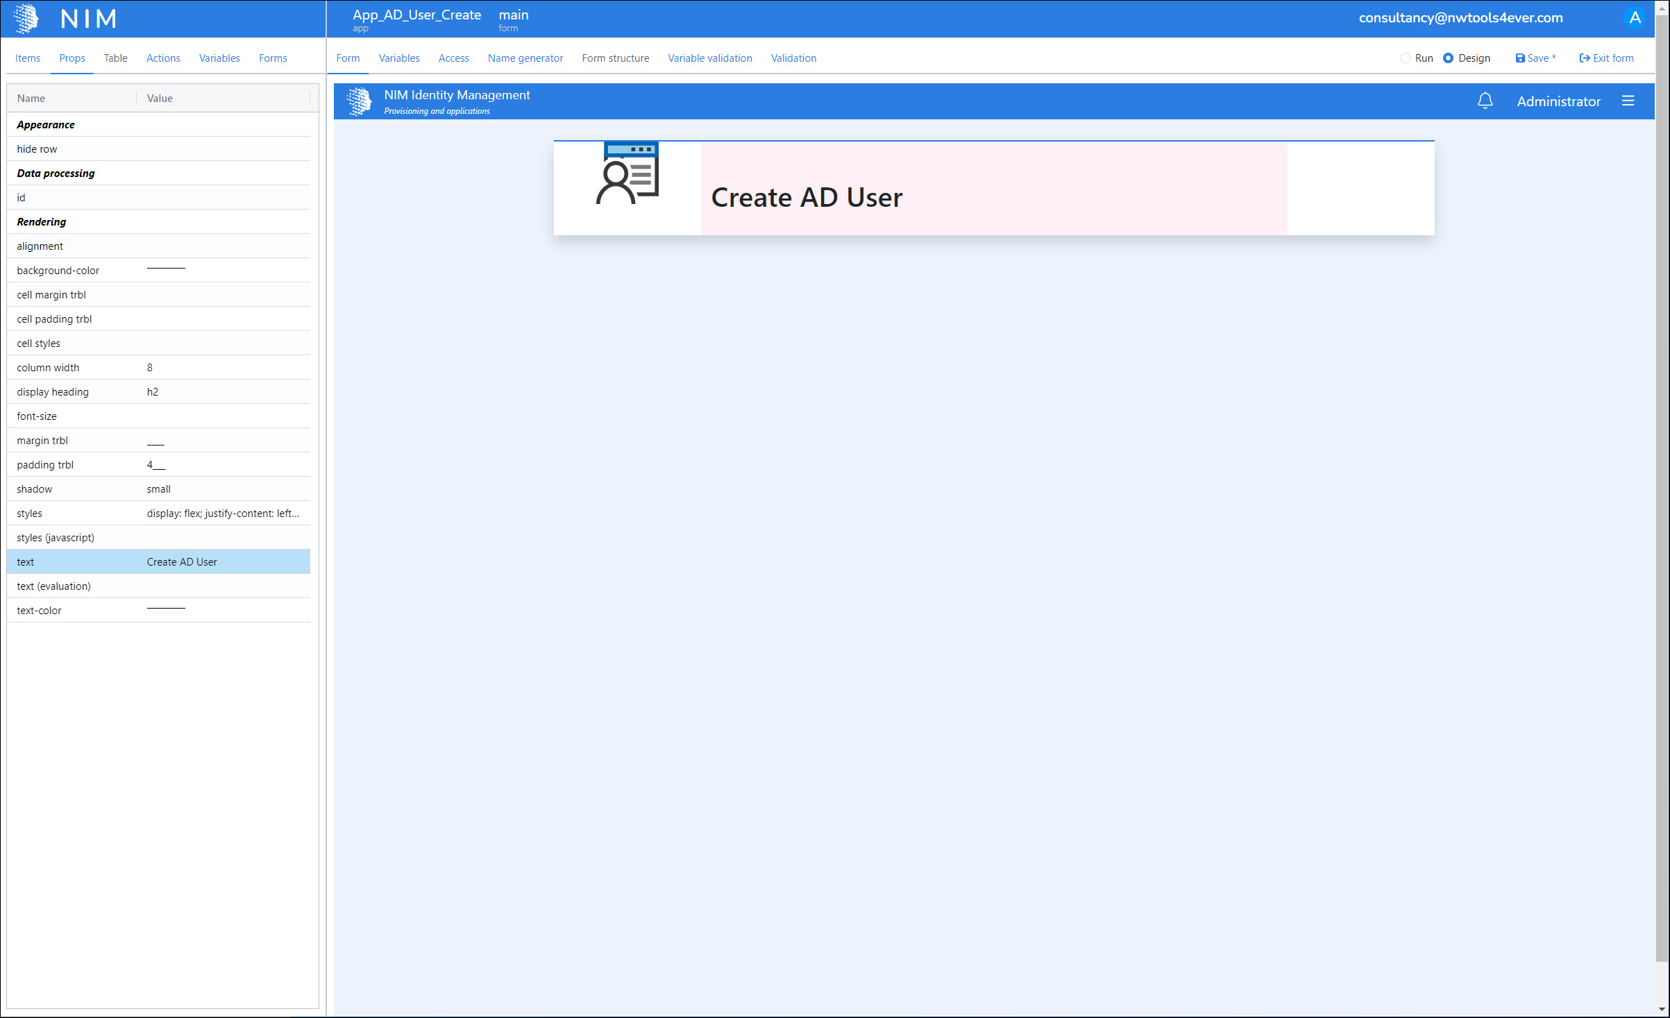Click the Save floppy disk icon
The height and width of the screenshot is (1018, 1670).
point(1519,58)
